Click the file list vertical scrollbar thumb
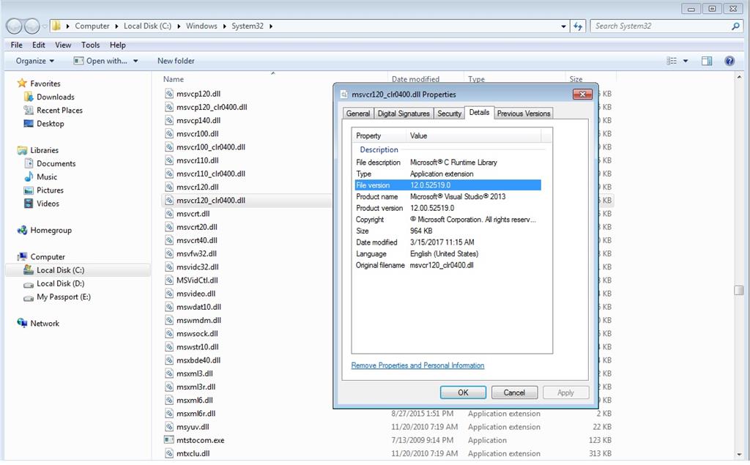 [739, 291]
